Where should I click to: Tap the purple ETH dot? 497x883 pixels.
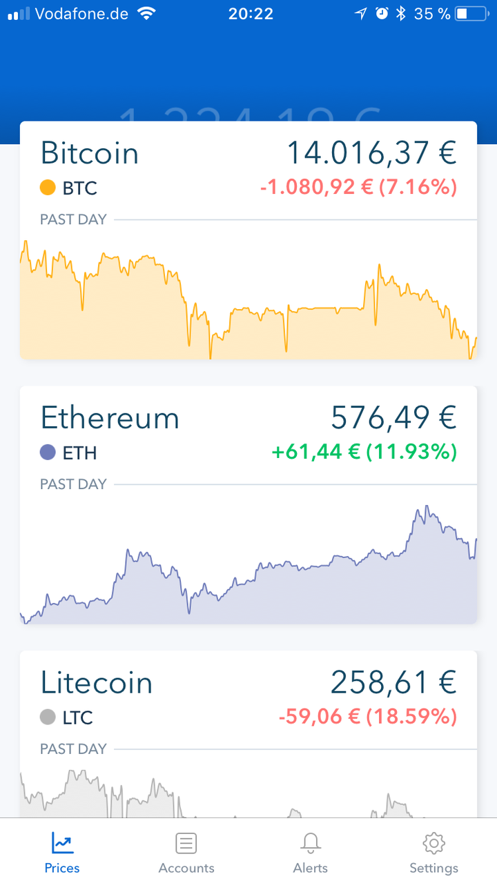[x=48, y=453]
